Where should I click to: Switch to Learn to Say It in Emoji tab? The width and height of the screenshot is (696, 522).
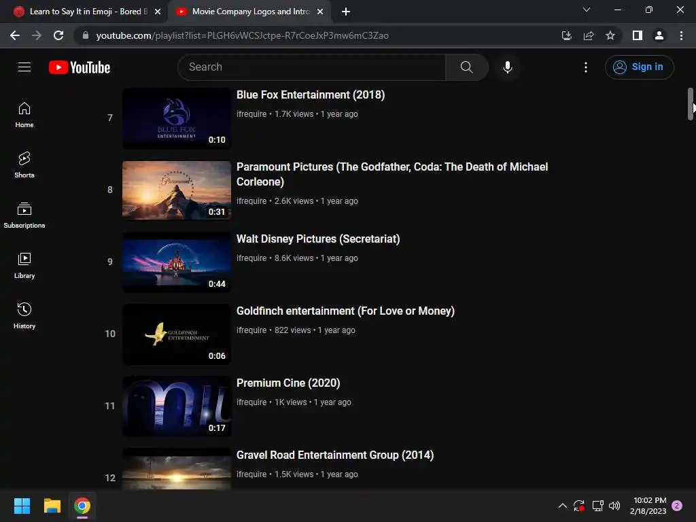88,12
